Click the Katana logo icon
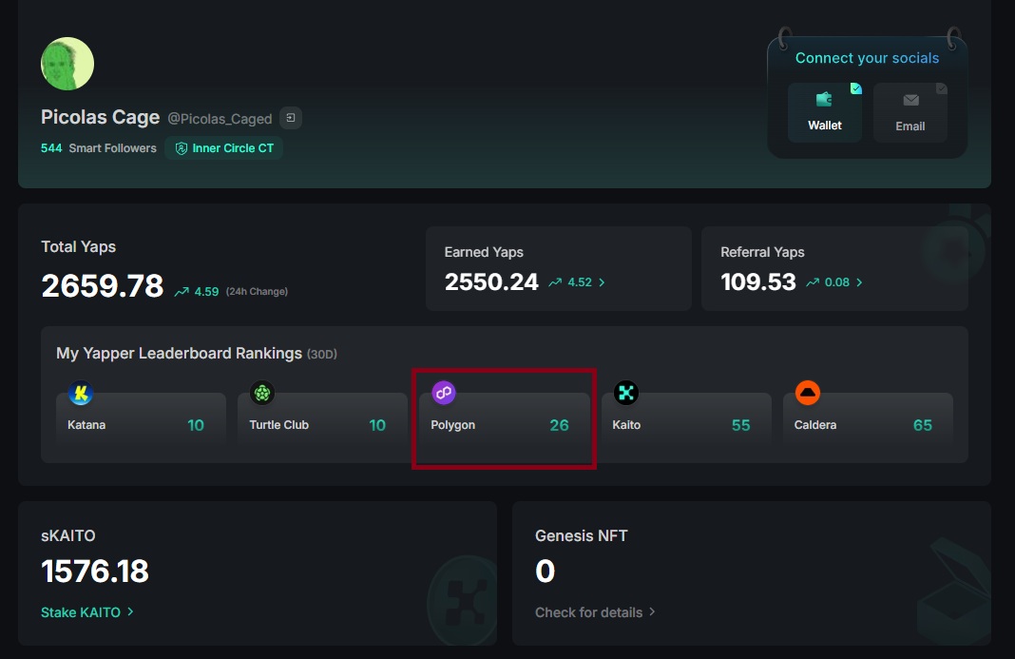Image resolution: width=1015 pixels, height=659 pixels. click(x=81, y=393)
